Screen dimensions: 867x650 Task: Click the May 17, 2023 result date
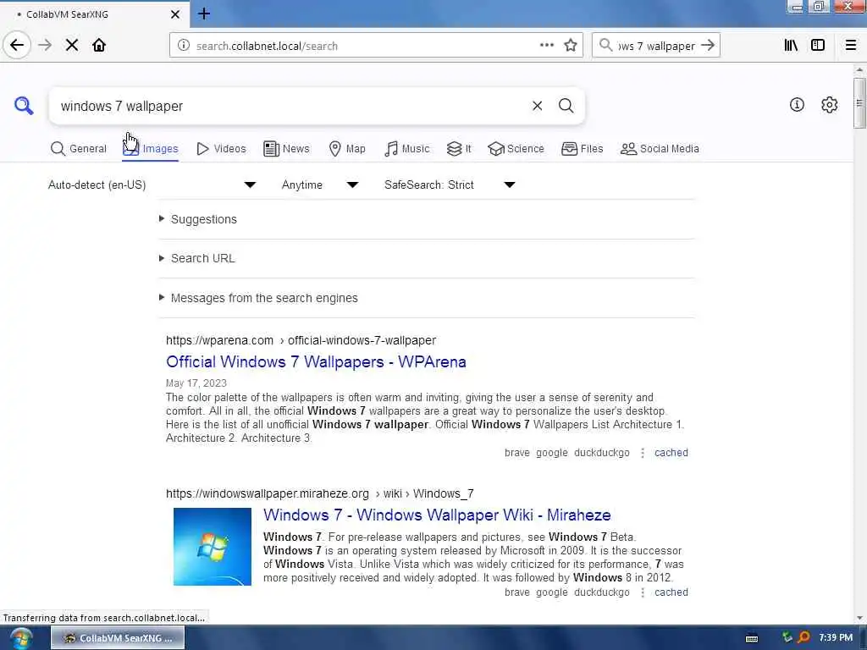(196, 383)
